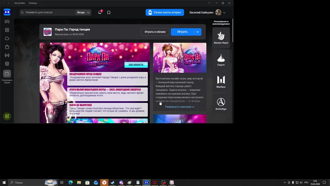Open the Windows Start menu
This screenshot has height=186, width=330.
click(4, 183)
